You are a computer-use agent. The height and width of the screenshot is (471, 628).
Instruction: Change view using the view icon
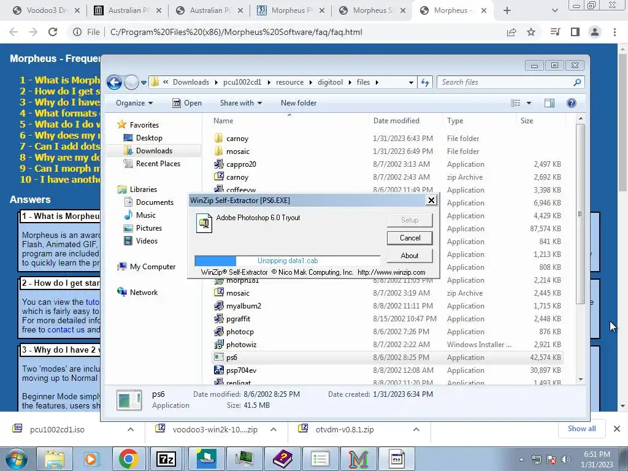[516, 103]
